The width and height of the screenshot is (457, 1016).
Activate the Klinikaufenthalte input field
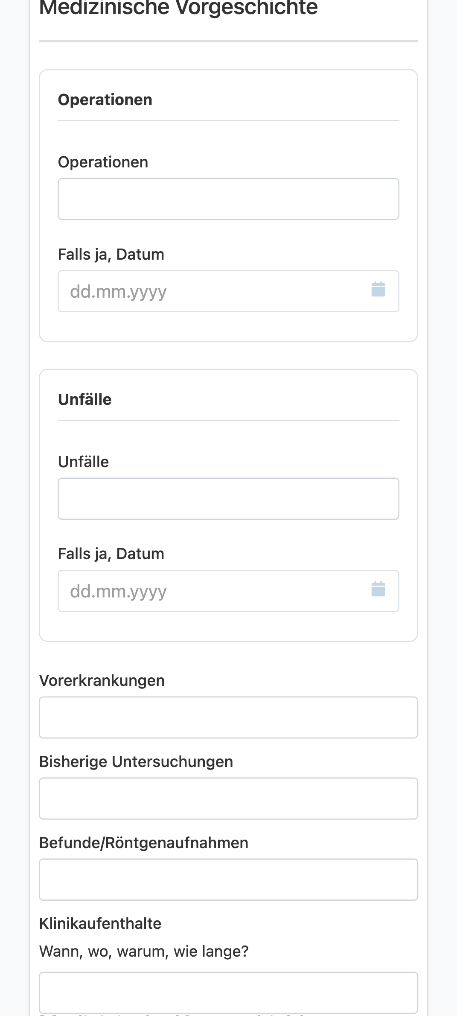[228, 993]
